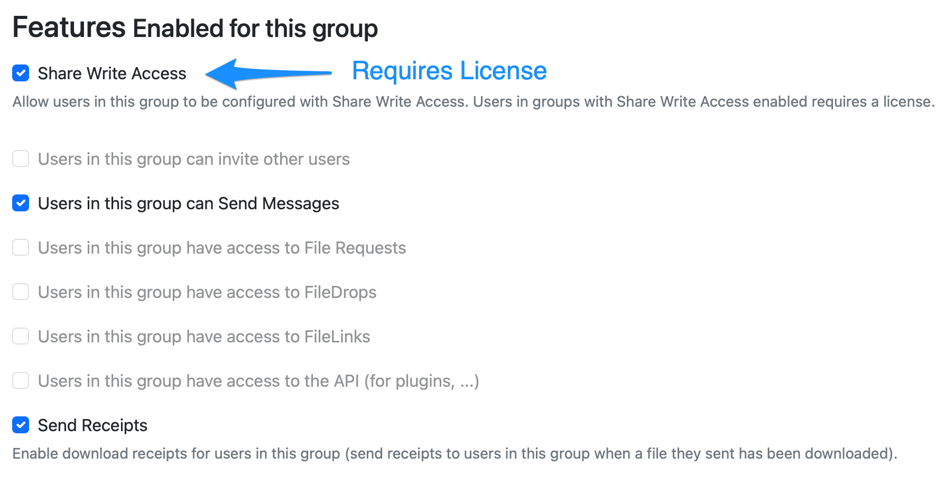Click the Send Receipts label text
Viewport: 945px width, 484px height.
[x=92, y=425]
